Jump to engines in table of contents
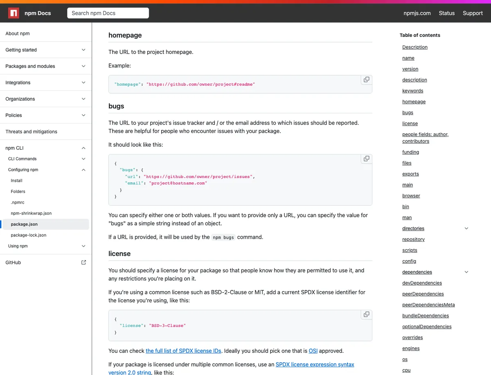Screen dimensions: 491x375 411,348
